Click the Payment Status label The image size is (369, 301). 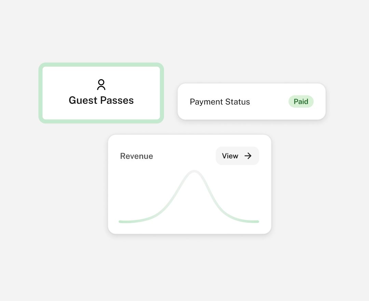click(x=220, y=102)
